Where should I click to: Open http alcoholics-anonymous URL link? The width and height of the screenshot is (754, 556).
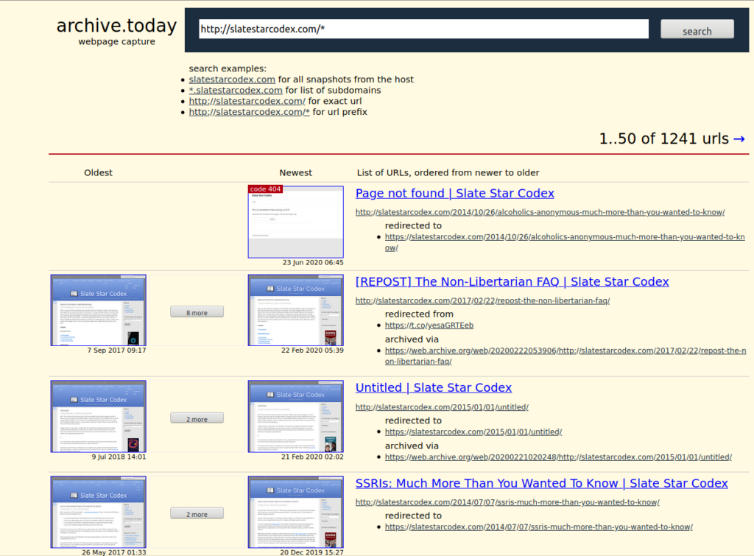[x=540, y=212]
